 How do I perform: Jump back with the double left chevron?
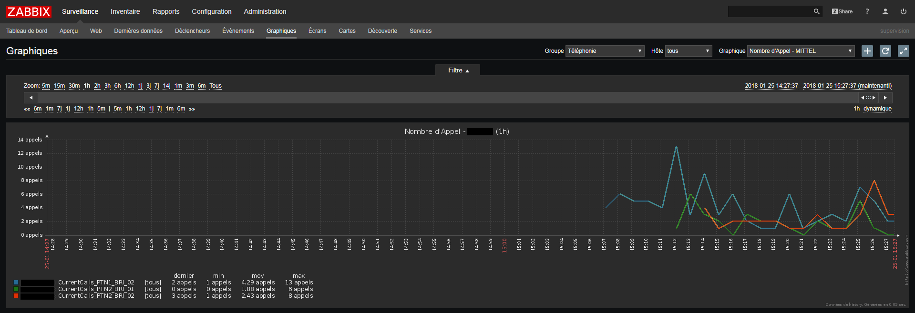(x=27, y=109)
